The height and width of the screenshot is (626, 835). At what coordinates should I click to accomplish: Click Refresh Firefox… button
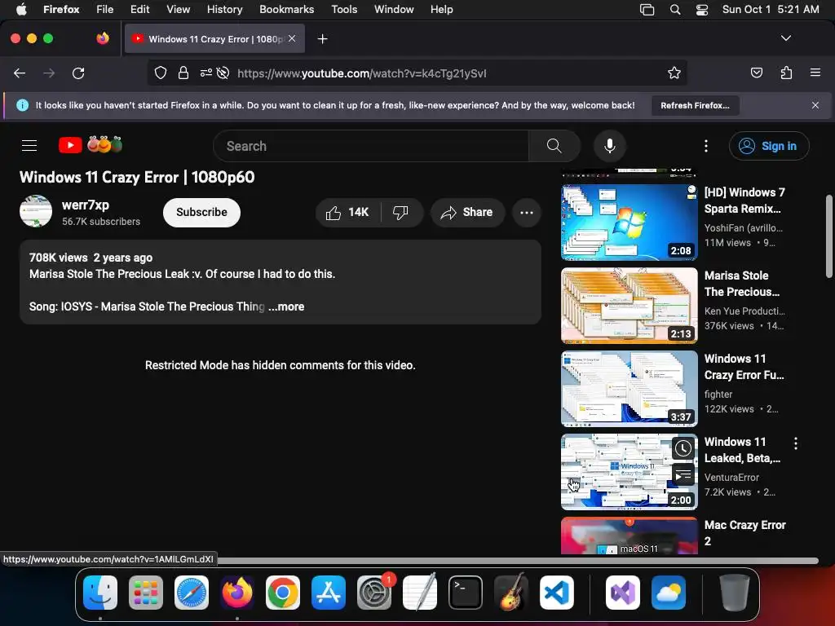(695, 105)
